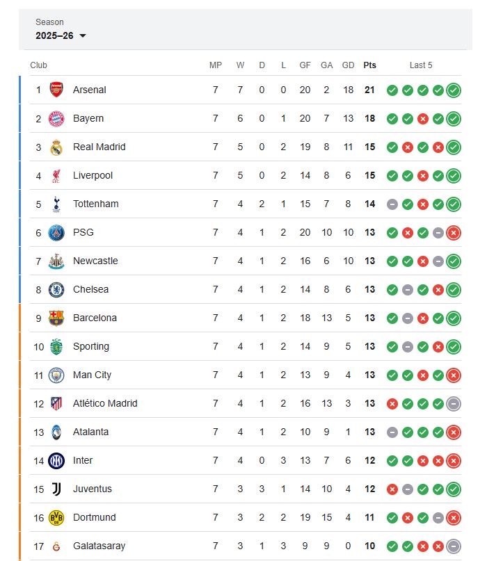Screen dimensions: 503x561
Task: Select the Barcelona crest
Action: click(x=56, y=318)
